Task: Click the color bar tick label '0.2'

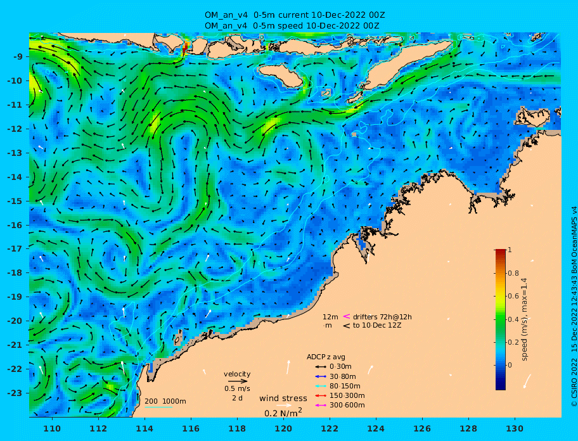Action: [x=513, y=342]
